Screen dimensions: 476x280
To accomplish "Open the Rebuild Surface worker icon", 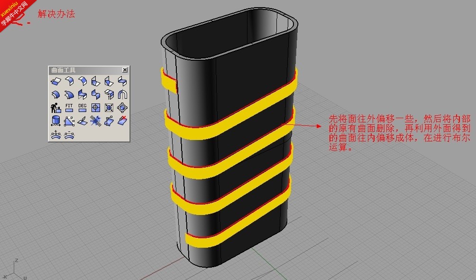I will (56, 108).
